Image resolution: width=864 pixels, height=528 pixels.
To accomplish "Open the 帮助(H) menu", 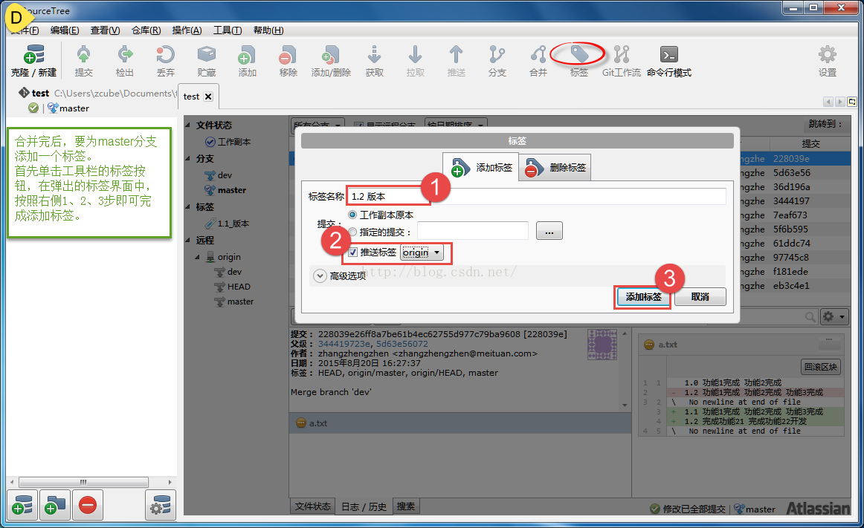I will point(268,30).
